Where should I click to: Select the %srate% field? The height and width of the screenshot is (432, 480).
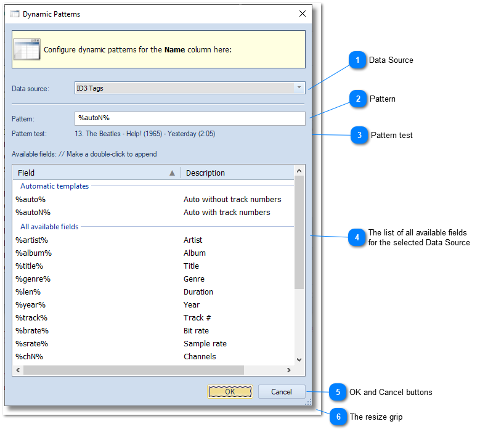[x=32, y=343]
